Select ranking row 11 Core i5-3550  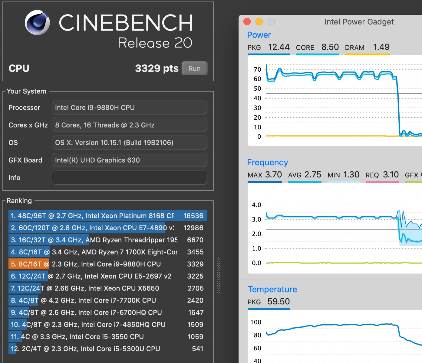pos(108,337)
